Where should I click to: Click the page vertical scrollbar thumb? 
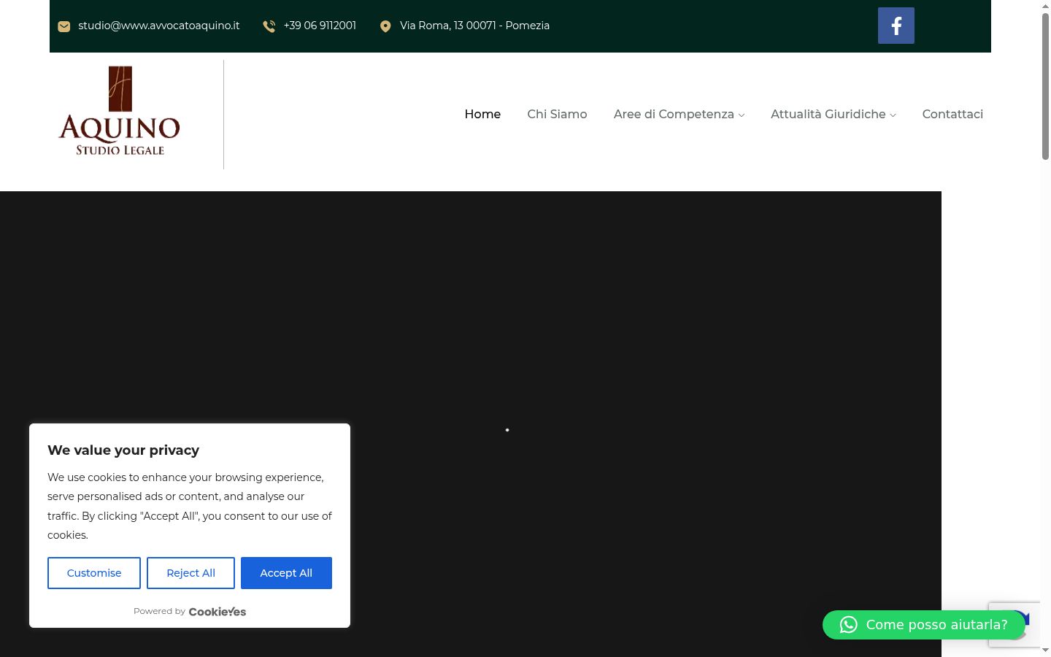tap(1045, 86)
